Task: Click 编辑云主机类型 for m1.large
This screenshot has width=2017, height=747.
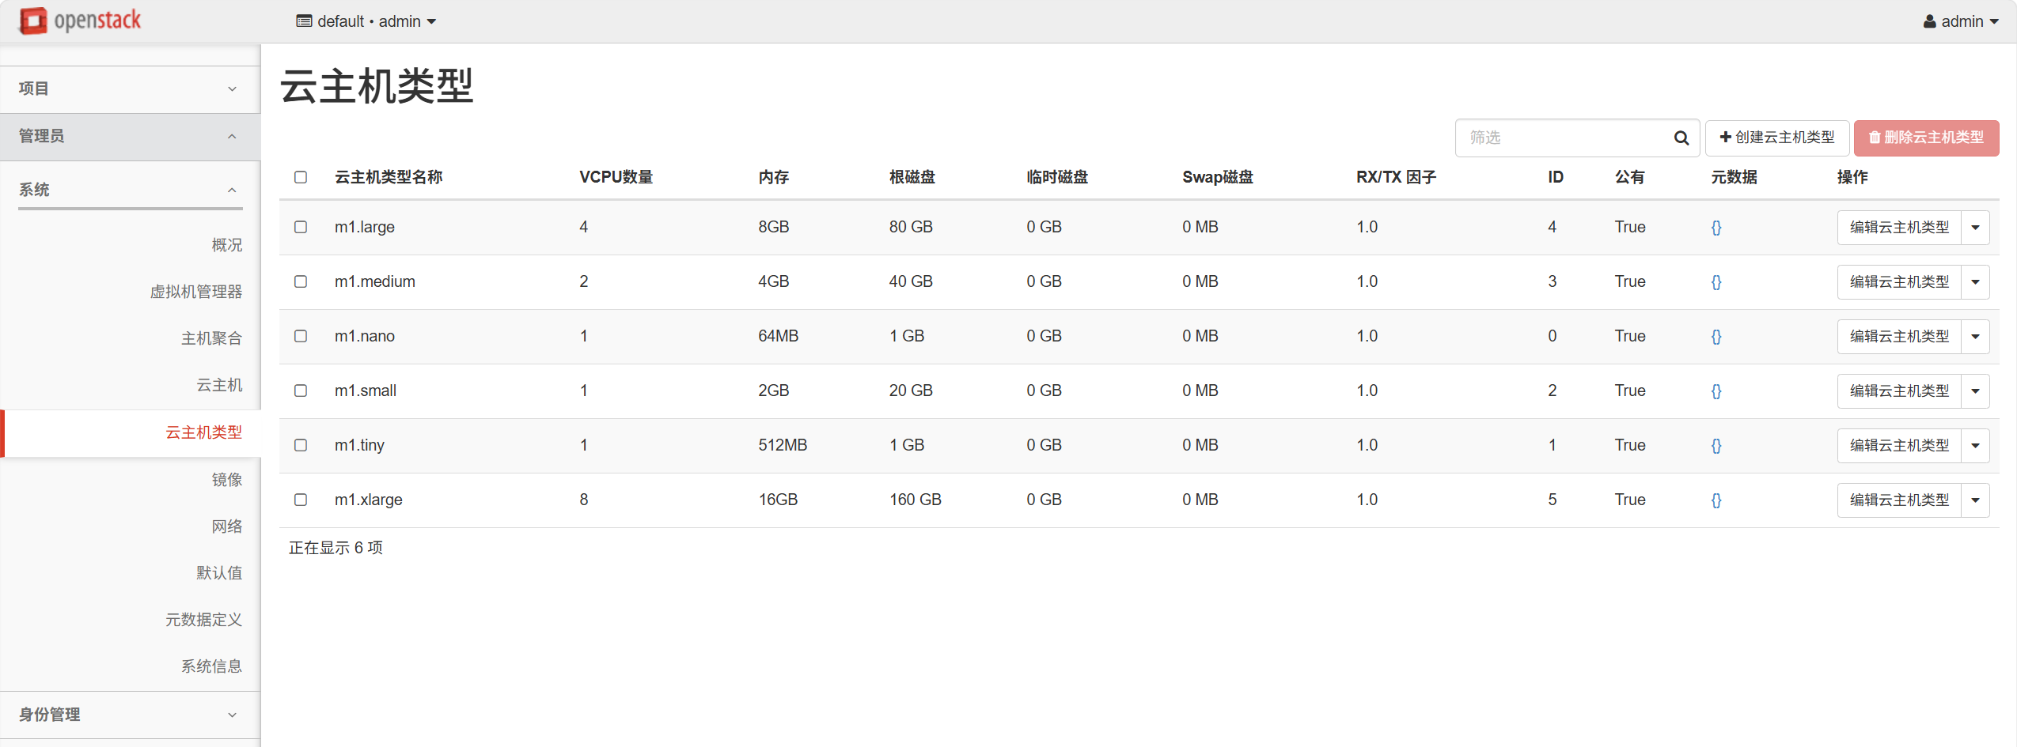Action: (x=1899, y=228)
